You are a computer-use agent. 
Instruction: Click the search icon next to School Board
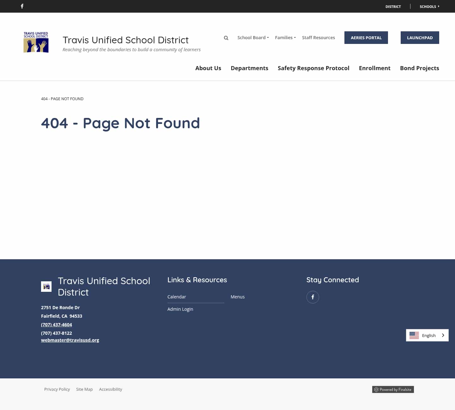(226, 38)
